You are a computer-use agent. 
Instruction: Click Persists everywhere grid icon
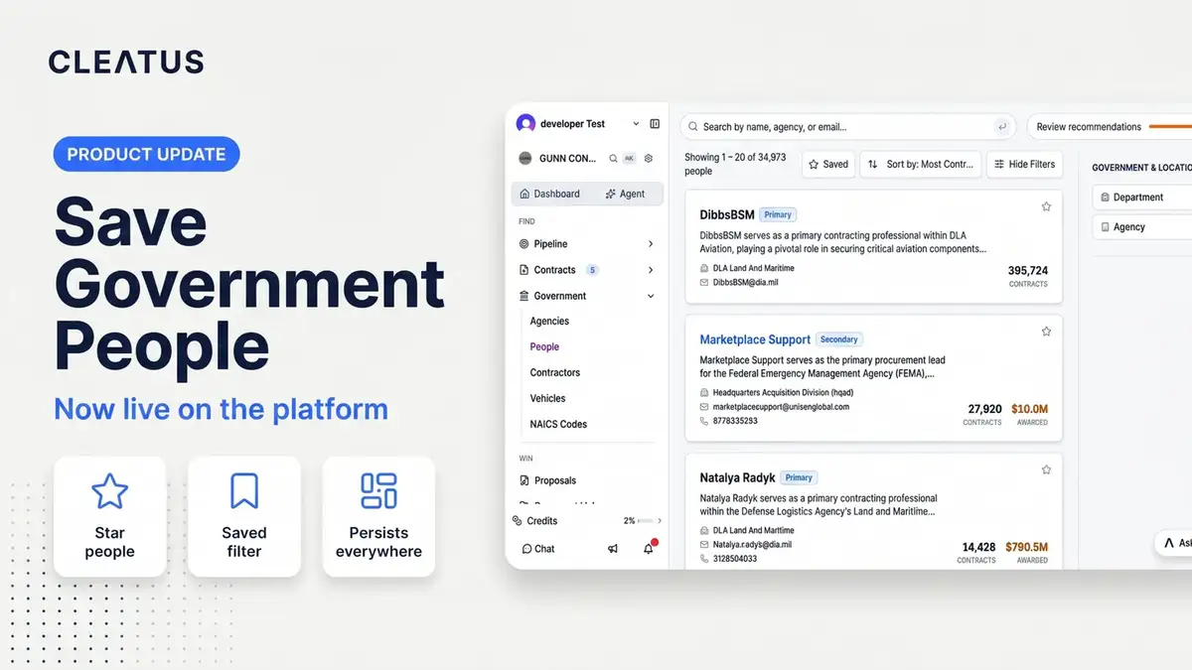[x=378, y=491]
